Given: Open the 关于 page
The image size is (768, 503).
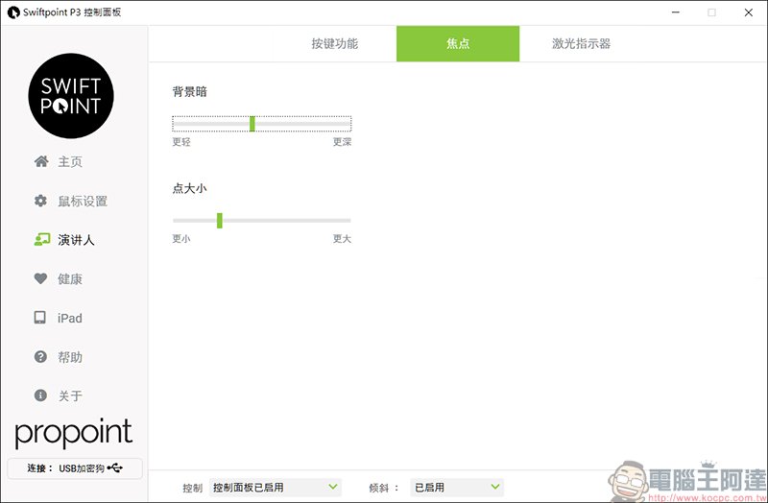Looking at the screenshot, I should point(70,395).
